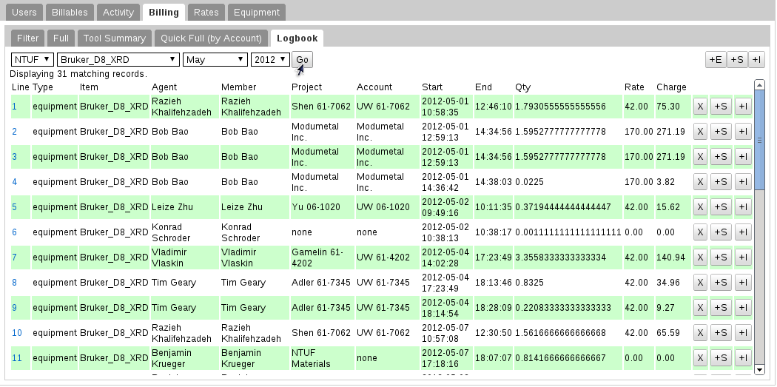Click the top-right +I button above table
The image size is (777, 387).
tap(756, 59)
